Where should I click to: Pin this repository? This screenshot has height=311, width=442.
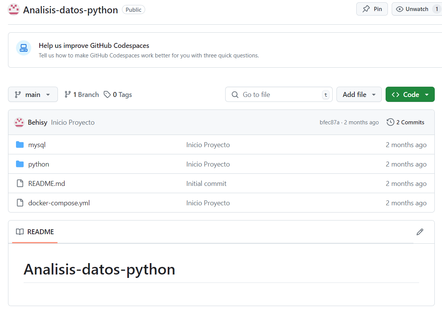pyautogui.click(x=372, y=9)
